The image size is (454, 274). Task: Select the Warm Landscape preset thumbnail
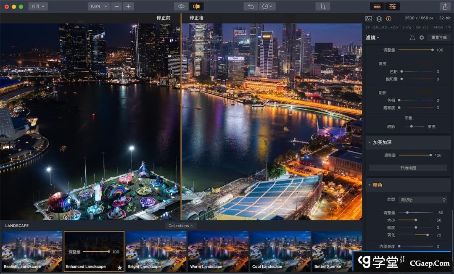(x=218, y=251)
